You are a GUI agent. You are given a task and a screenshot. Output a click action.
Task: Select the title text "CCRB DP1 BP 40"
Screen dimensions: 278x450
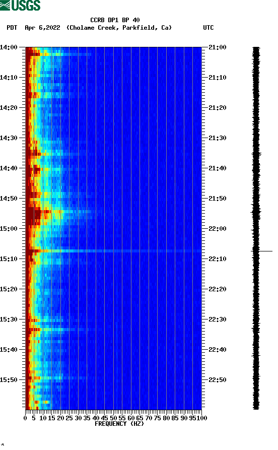115,20
